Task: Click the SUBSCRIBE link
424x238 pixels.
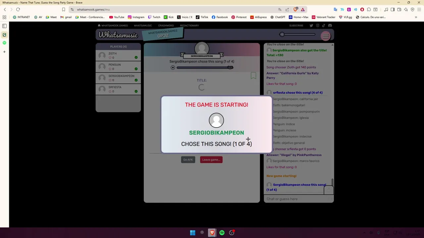Action: [x=296, y=25]
